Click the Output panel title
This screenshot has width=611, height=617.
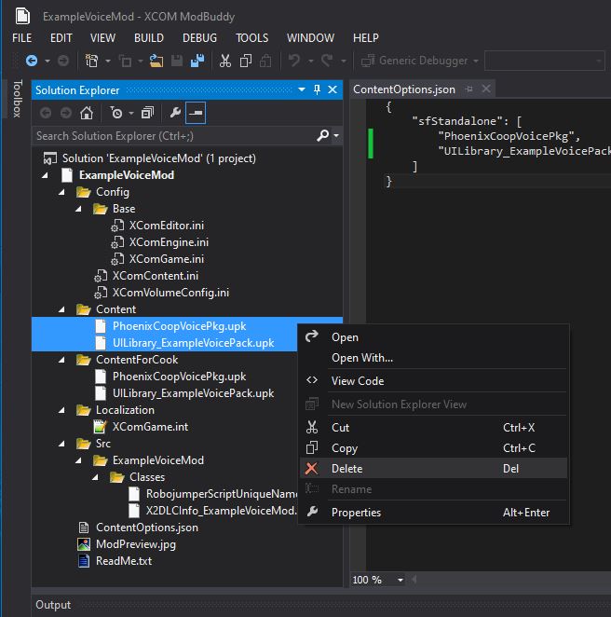pos(53,605)
